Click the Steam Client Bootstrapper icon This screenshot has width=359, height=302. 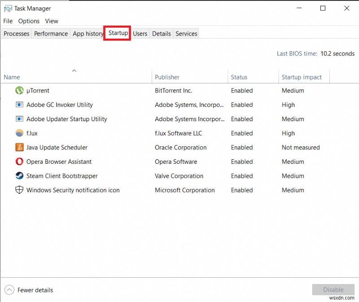point(19,176)
